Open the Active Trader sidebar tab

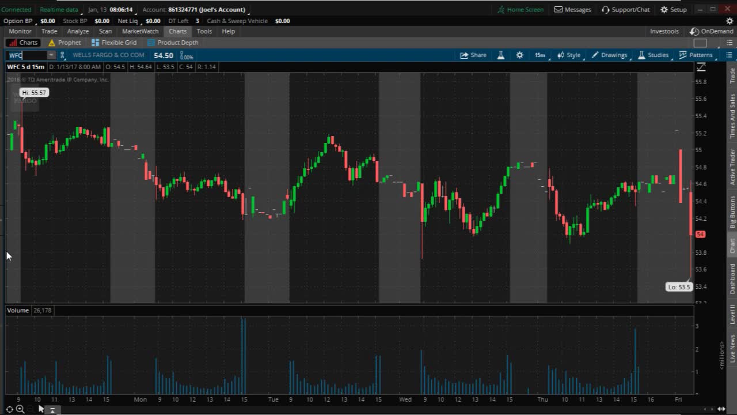[732, 167]
